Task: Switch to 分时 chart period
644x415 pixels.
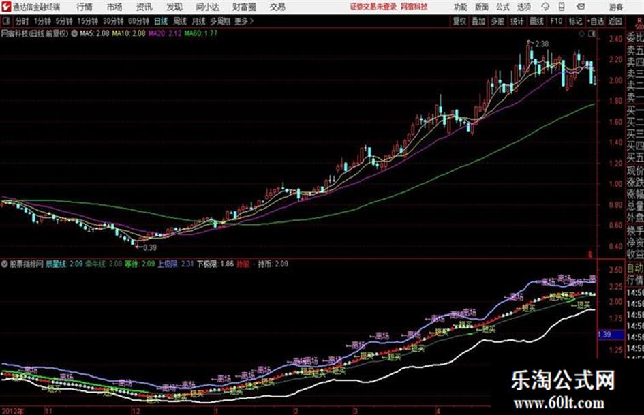Action: coord(22,21)
